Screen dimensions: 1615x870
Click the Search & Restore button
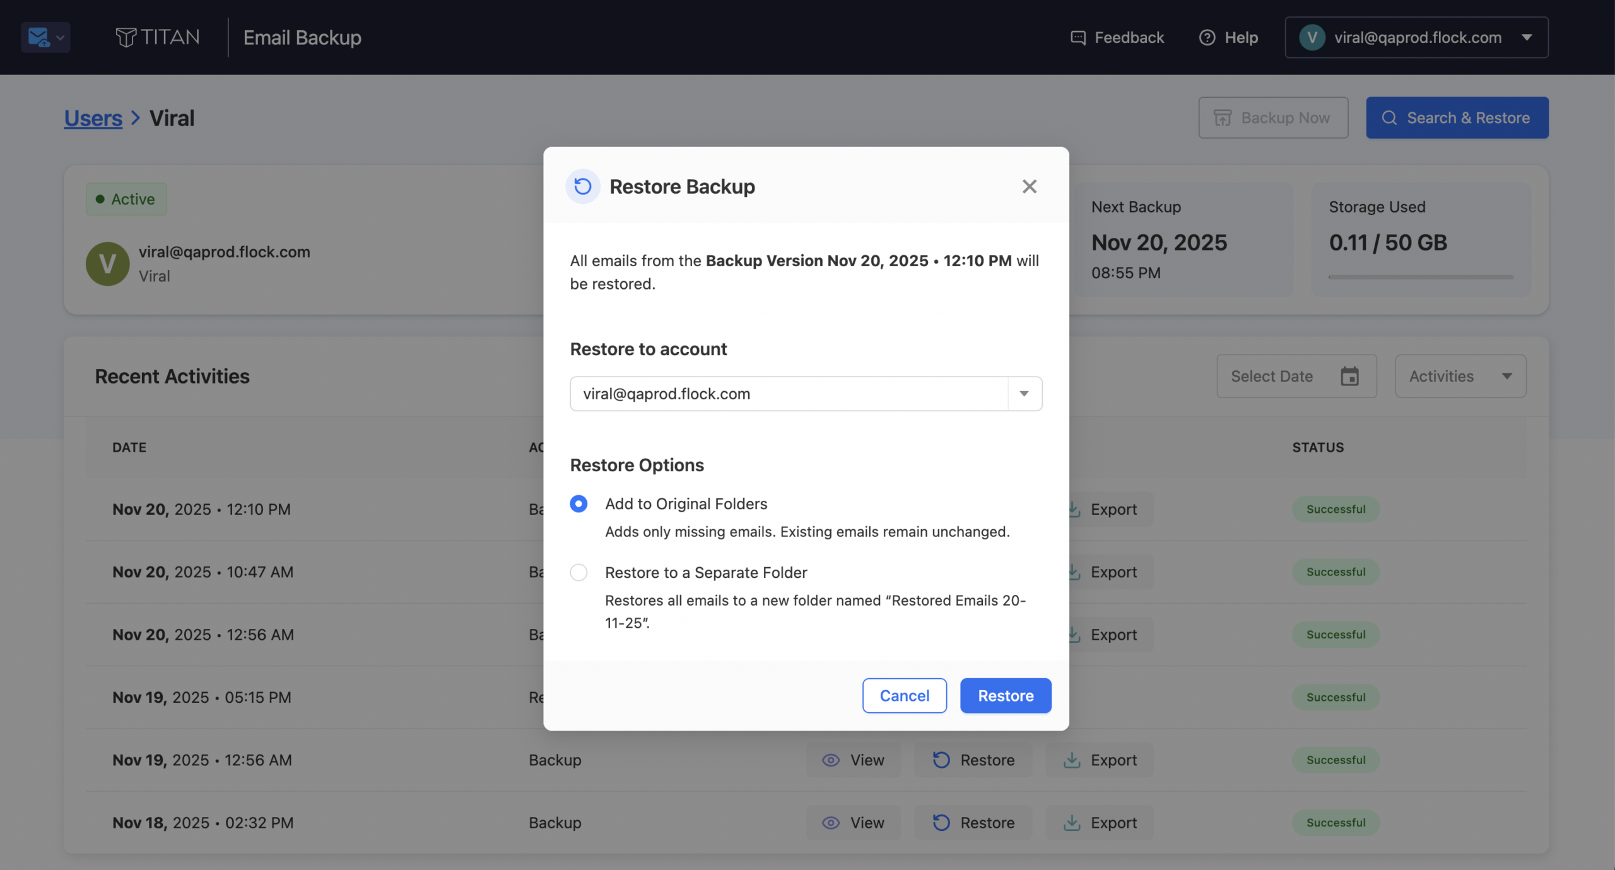point(1457,117)
